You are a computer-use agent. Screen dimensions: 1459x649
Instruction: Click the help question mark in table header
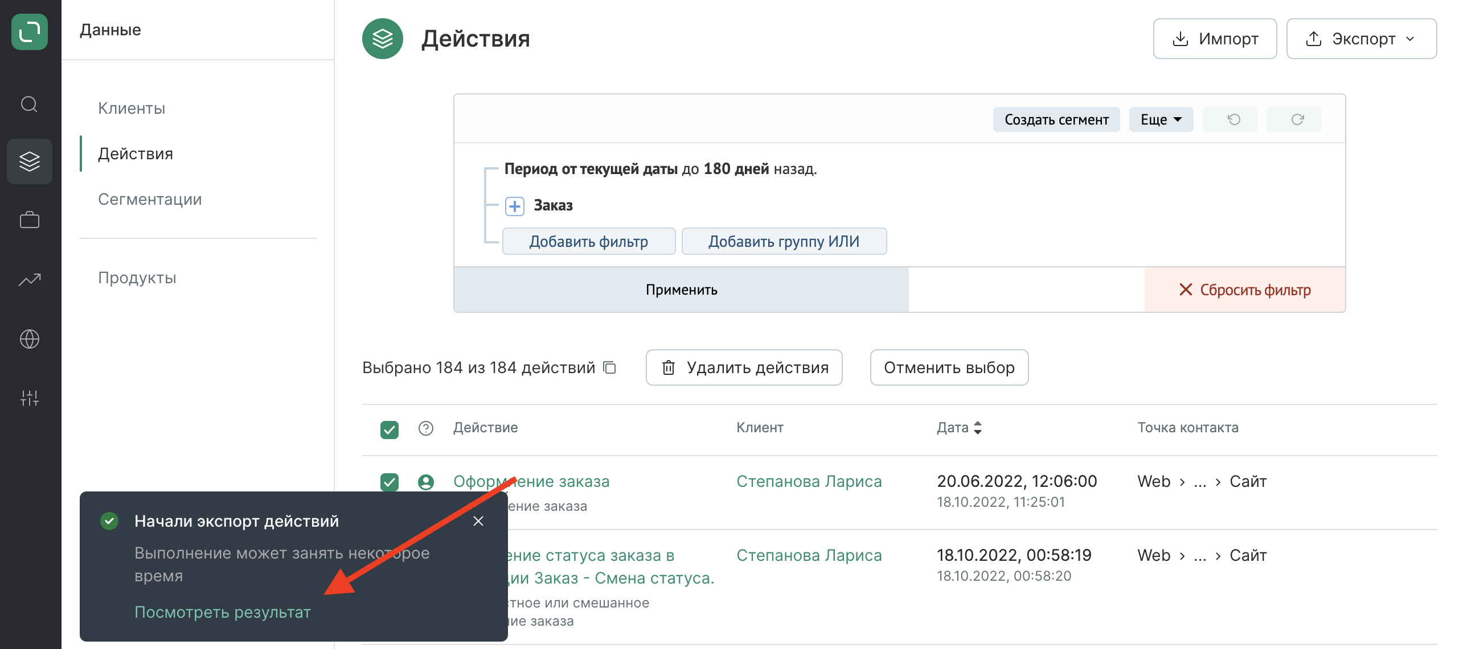426,428
